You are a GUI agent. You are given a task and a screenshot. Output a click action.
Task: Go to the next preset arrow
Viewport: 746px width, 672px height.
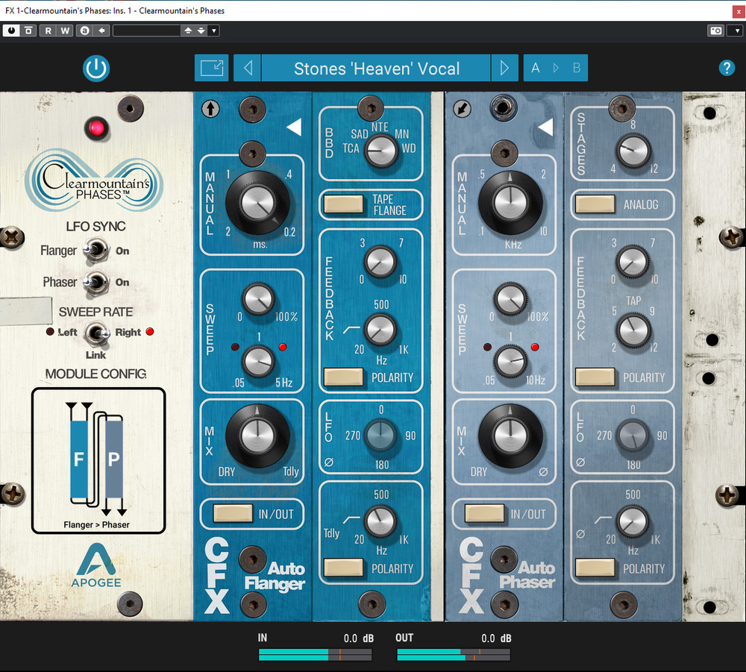pos(505,68)
